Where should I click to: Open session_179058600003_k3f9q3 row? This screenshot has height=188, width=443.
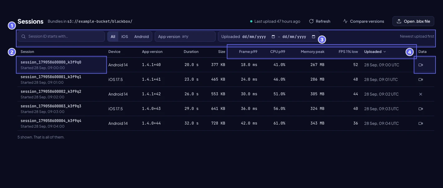pyautogui.click(x=226, y=109)
